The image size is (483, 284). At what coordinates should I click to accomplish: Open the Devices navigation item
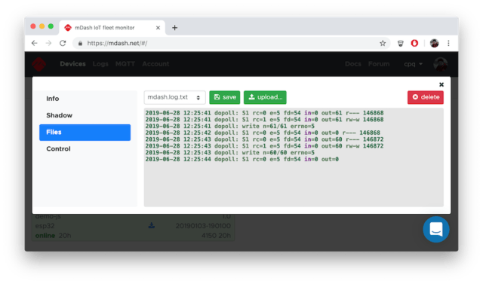point(72,64)
